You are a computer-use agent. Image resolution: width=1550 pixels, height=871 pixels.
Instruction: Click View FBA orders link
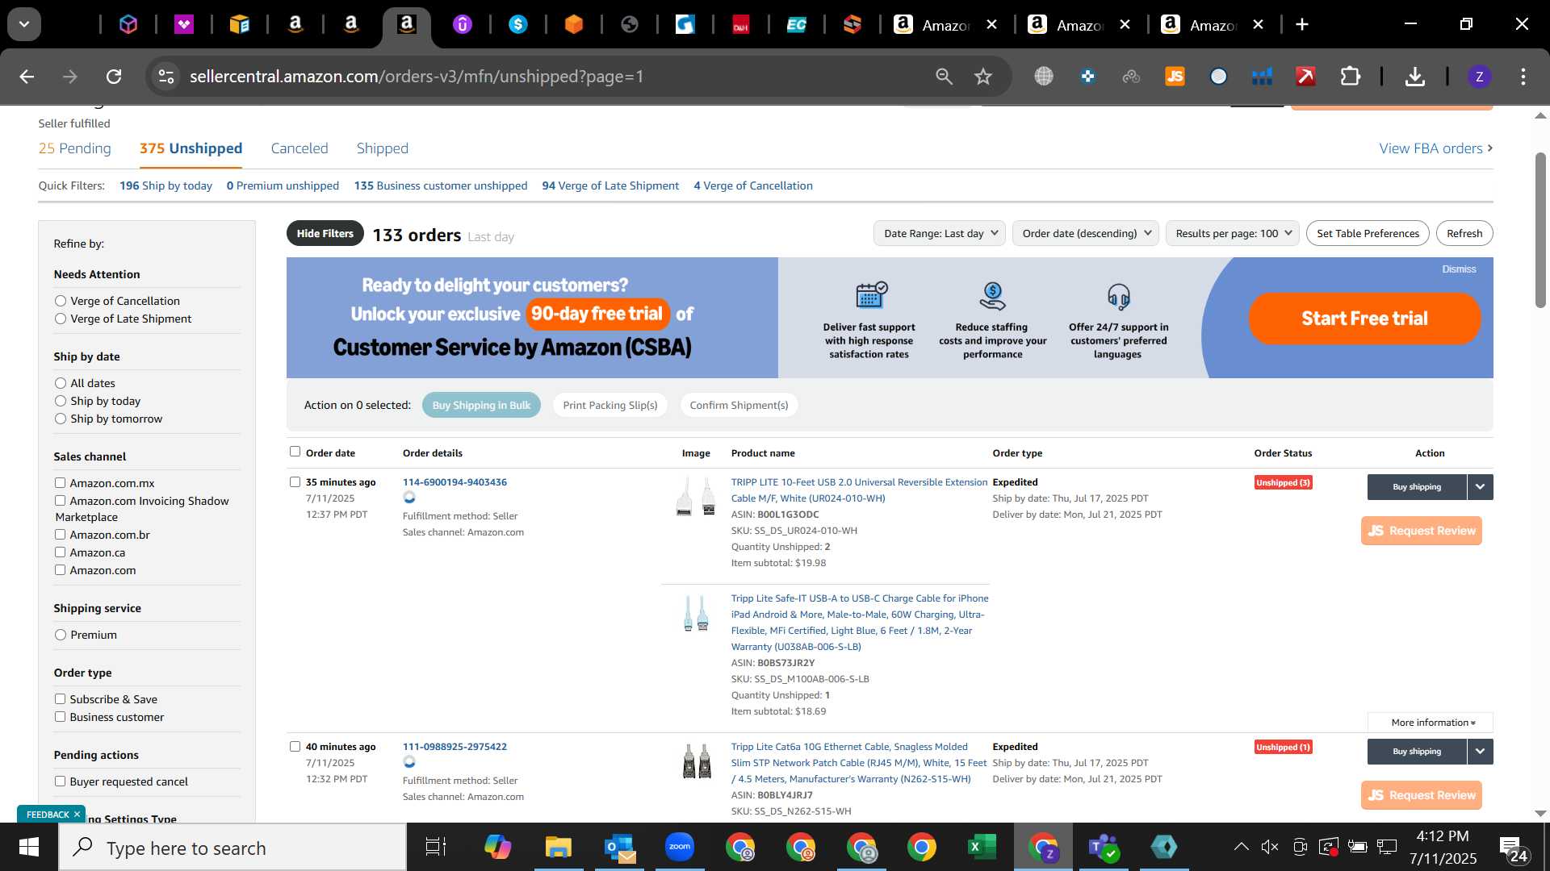coord(1435,148)
